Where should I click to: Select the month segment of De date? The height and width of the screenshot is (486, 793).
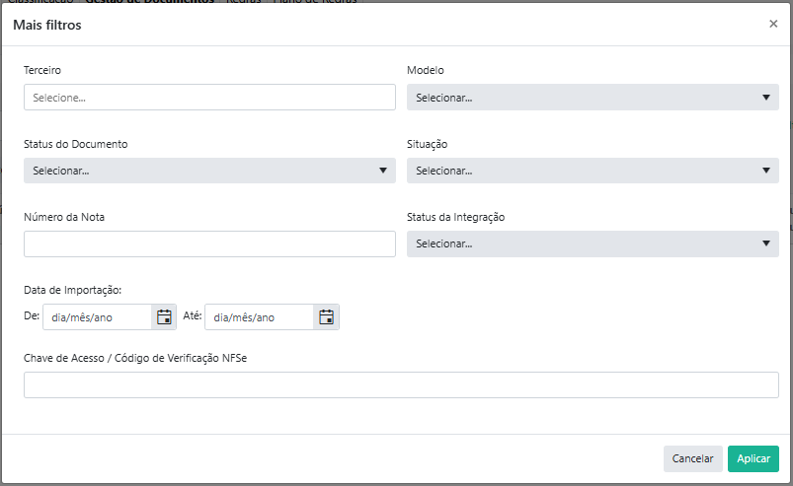82,317
